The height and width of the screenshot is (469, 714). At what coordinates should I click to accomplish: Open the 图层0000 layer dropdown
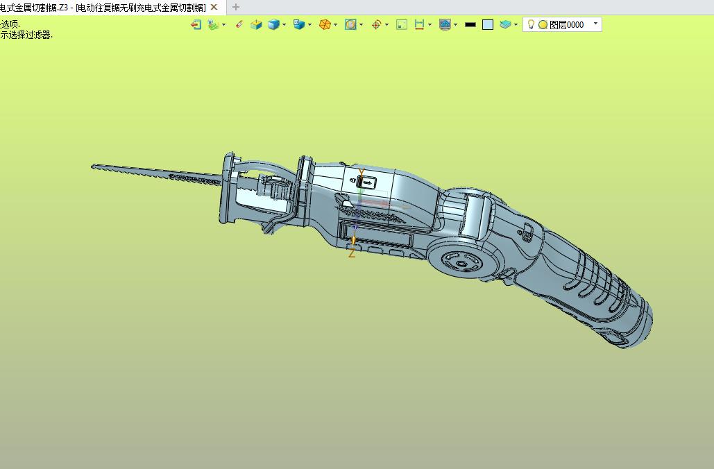pos(595,24)
